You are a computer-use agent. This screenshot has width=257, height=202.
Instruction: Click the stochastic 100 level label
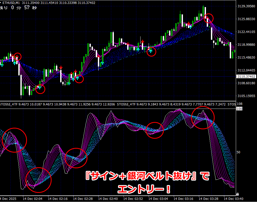coord(239,109)
